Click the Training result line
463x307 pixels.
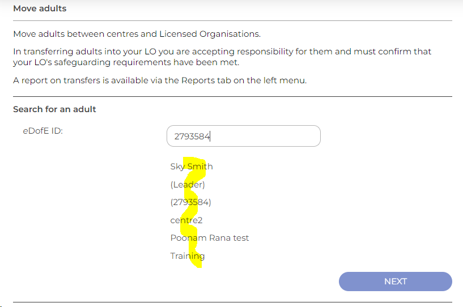pyautogui.click(x=188, y=256)
